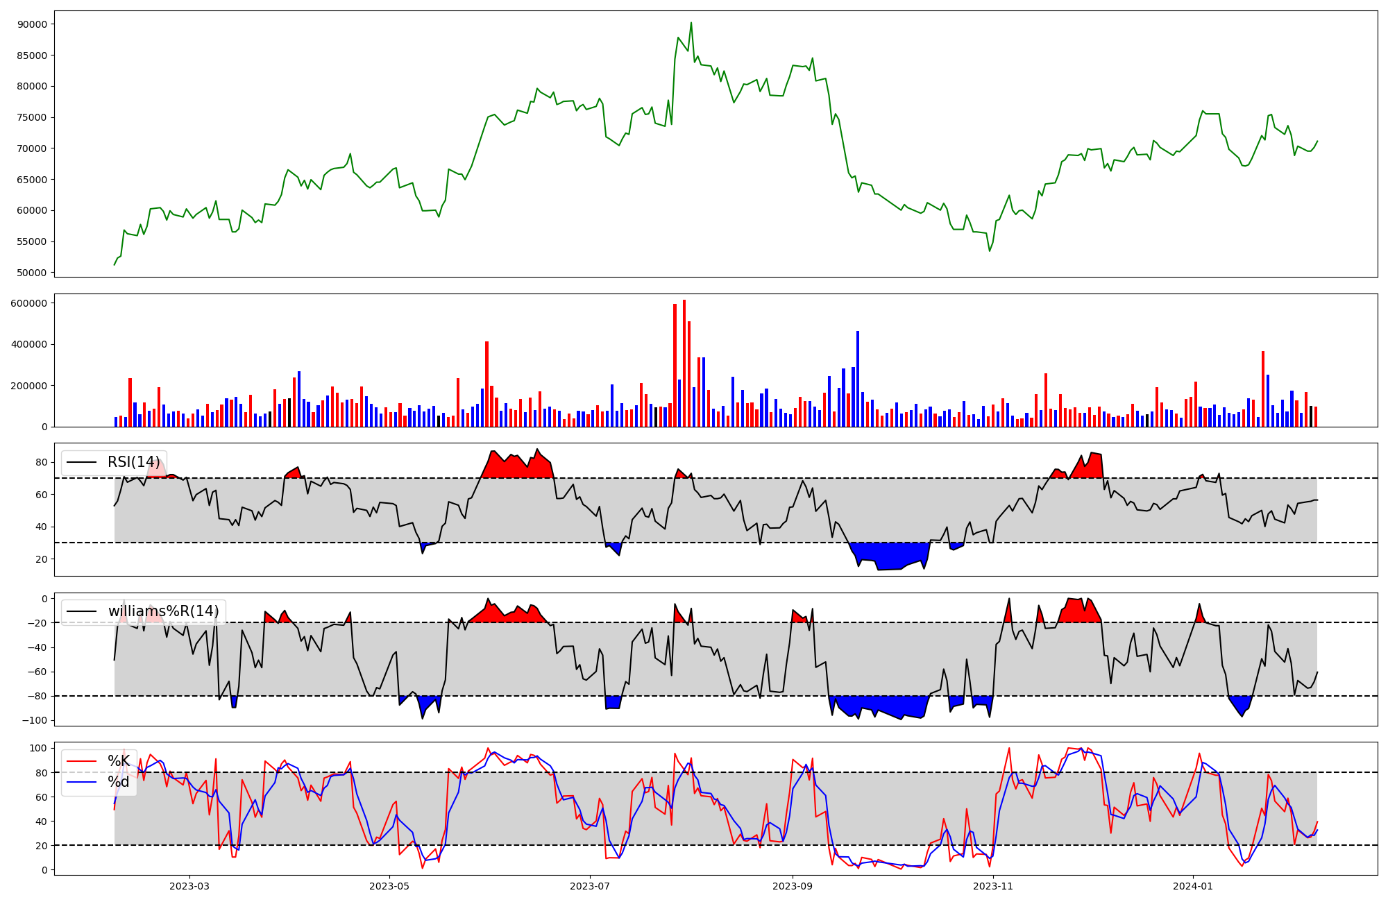The image size is (1388, 902).
Task: Click the 2023-09 x-axis date label
Action: [x=793, y=886]
